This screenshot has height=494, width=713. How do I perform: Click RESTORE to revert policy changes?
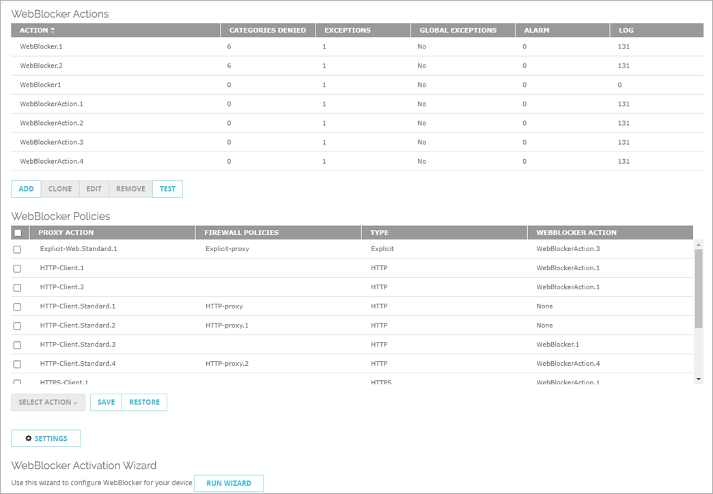(x=144, y=402)
